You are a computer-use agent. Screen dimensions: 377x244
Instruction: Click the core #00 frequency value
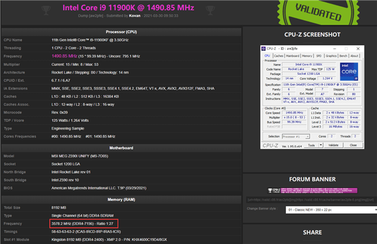pyautogui.click(x=67, y=136)
